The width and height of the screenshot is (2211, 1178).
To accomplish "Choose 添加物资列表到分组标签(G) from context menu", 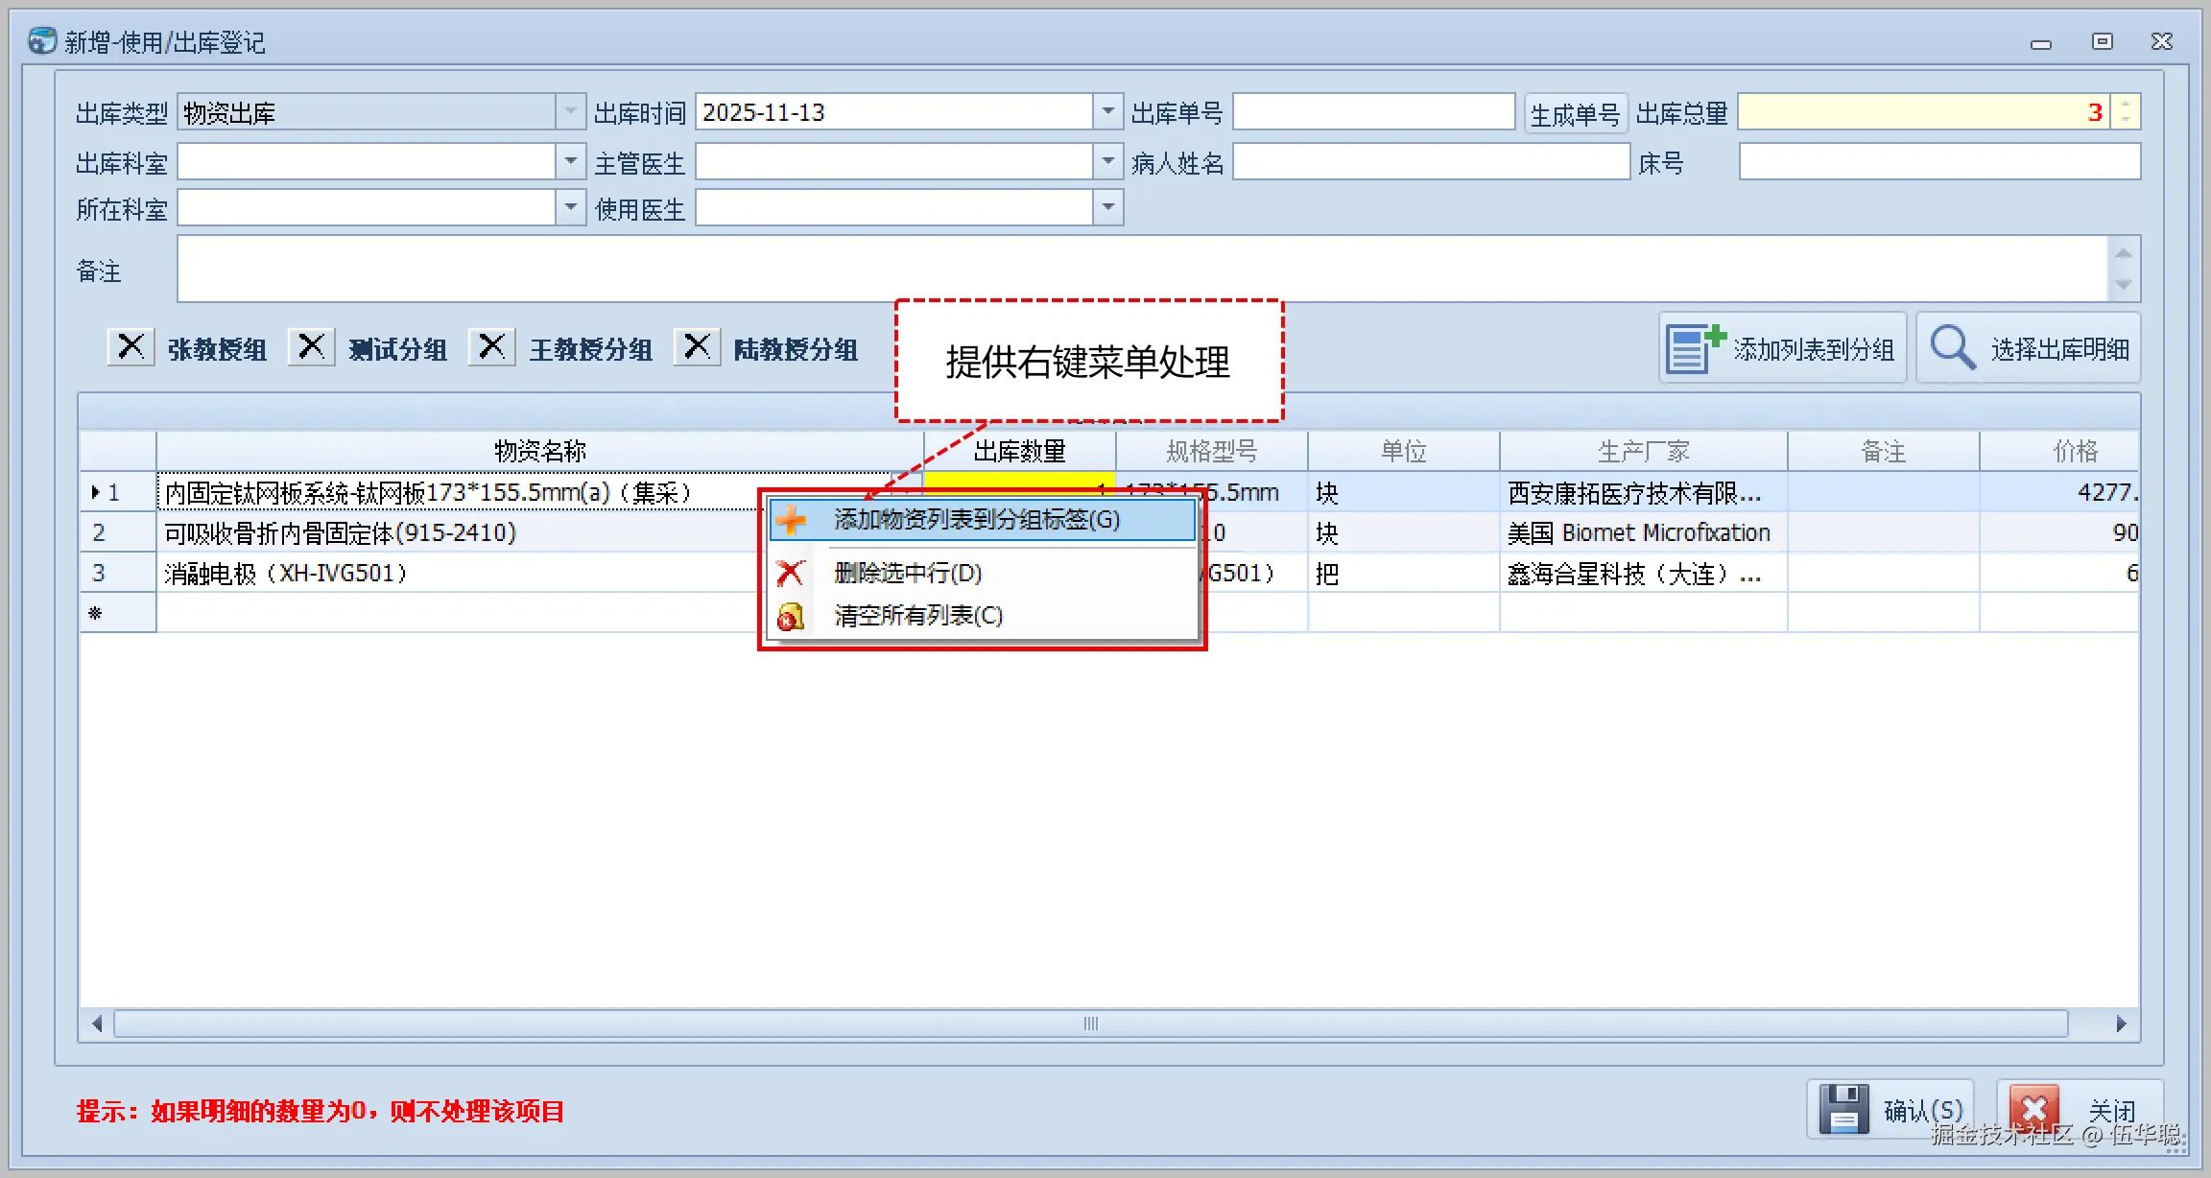I will (976, 520).
